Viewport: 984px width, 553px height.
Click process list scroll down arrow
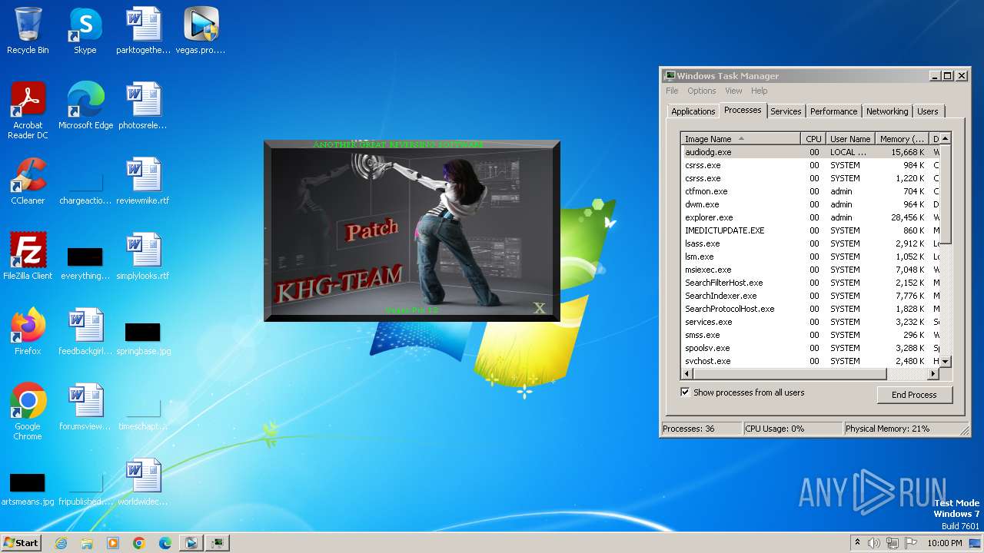point(946,362)
